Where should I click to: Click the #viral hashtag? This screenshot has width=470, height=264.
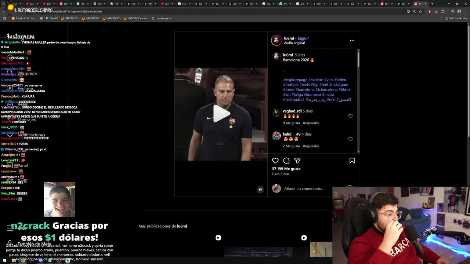(x=329, y=80)
